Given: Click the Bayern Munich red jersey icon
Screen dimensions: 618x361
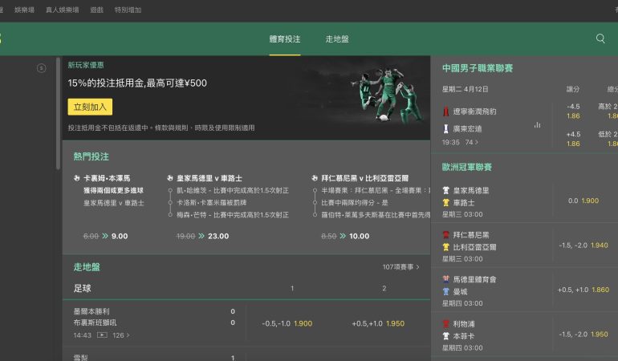Looking at the screenshot, I should click(x=446, y=235).
